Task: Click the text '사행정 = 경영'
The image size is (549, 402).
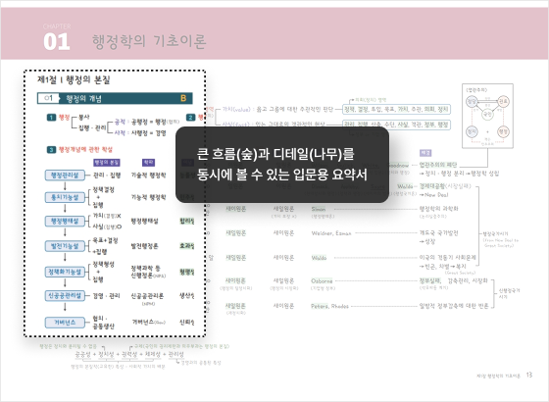Action: [148, 133]
